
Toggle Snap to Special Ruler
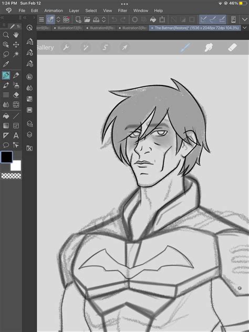213,19
